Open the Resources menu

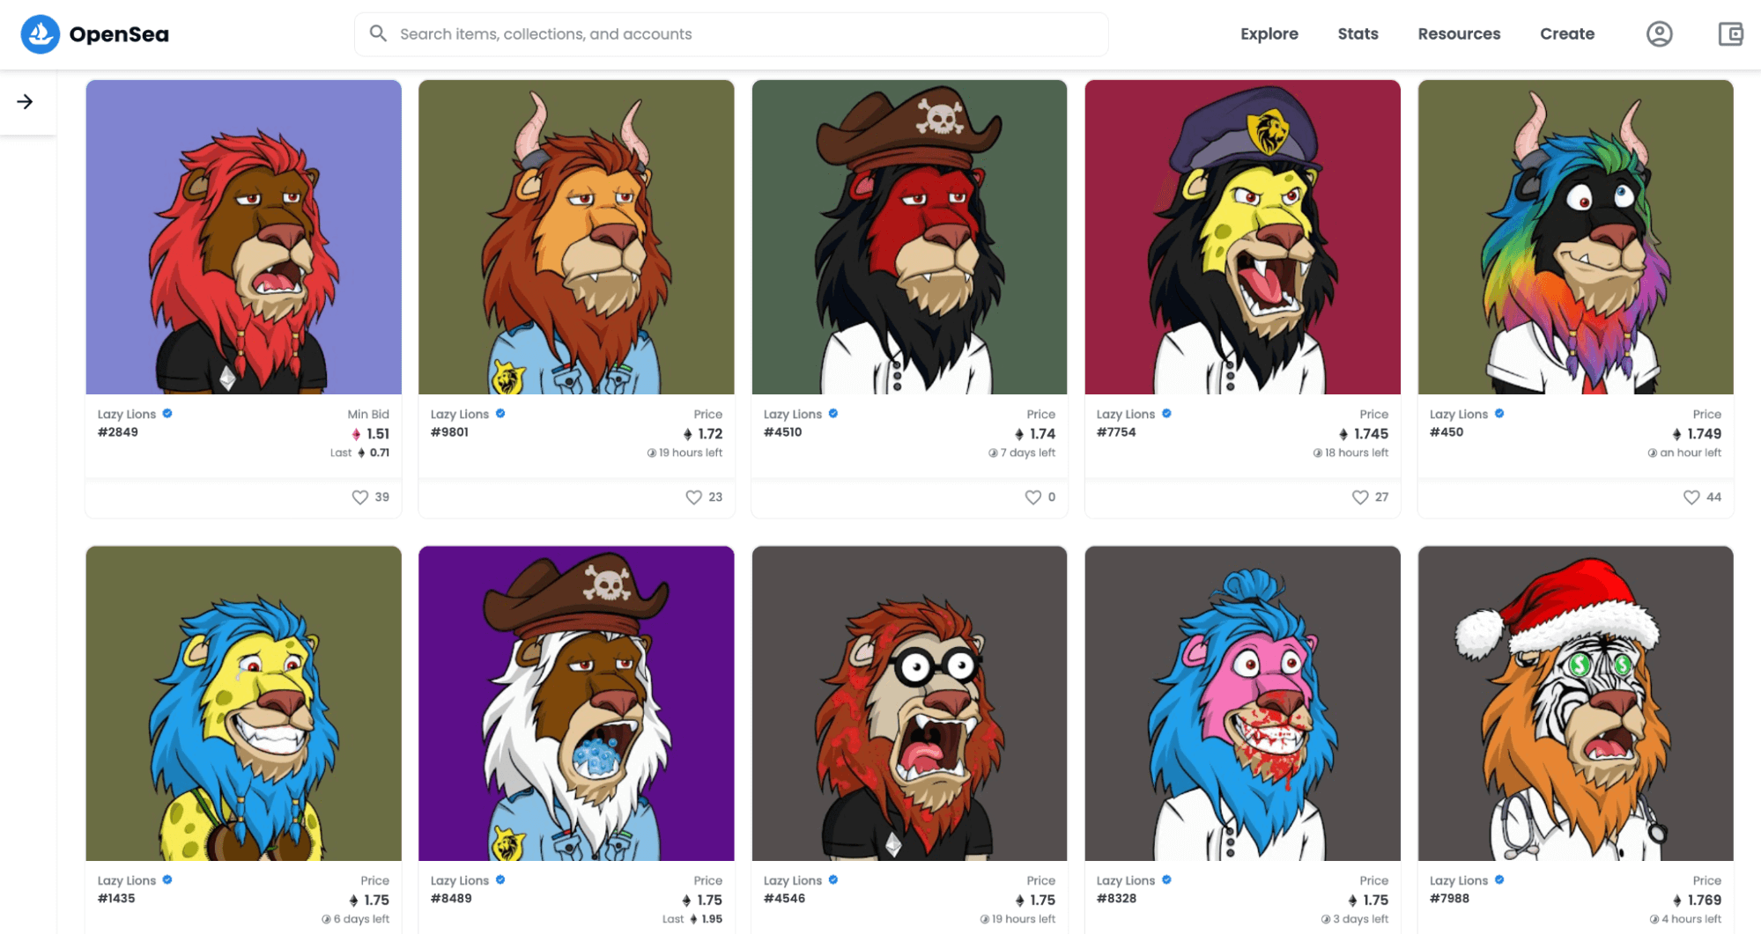click(1458, 34)
